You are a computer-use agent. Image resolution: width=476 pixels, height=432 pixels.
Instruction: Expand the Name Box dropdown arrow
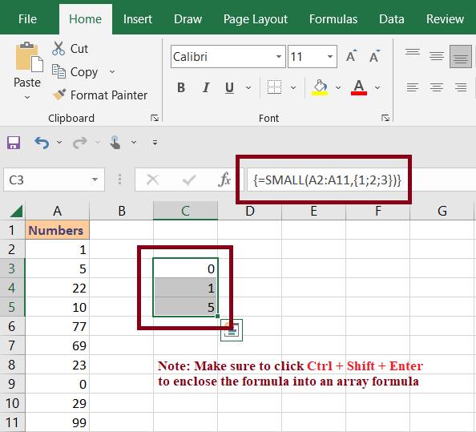click(95, 180)
